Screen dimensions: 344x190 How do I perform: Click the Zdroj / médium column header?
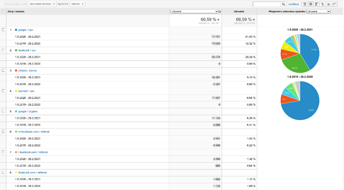[16, 11]
